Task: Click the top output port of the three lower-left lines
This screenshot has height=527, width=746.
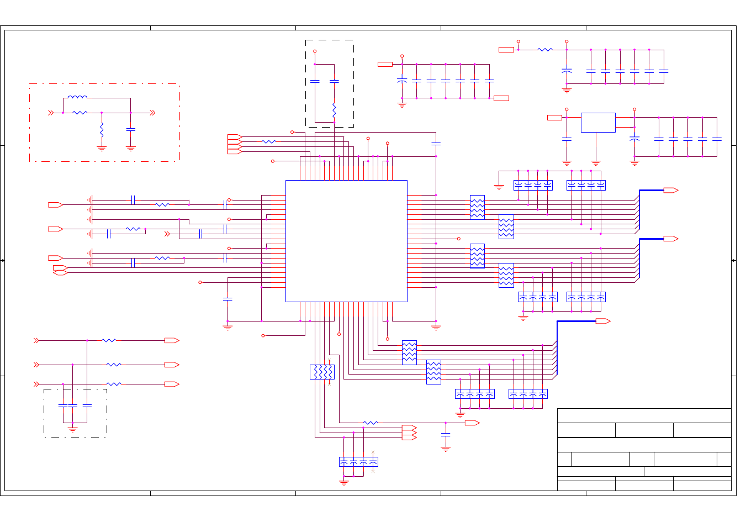Action: click(x=172, y=341)
